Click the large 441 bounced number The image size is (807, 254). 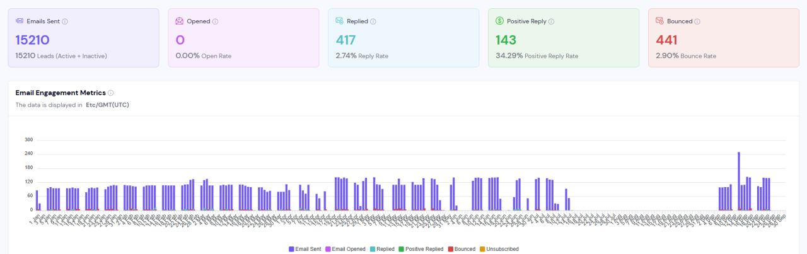tap(666, 40)
